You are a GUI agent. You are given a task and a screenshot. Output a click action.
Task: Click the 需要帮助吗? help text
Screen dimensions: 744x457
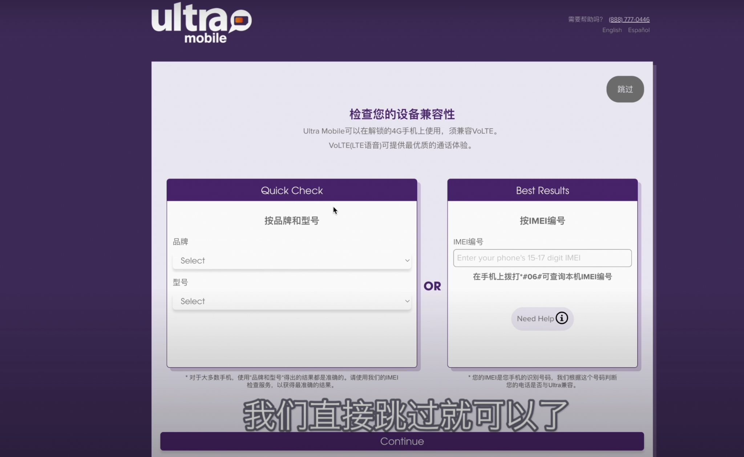pos(585,19)
